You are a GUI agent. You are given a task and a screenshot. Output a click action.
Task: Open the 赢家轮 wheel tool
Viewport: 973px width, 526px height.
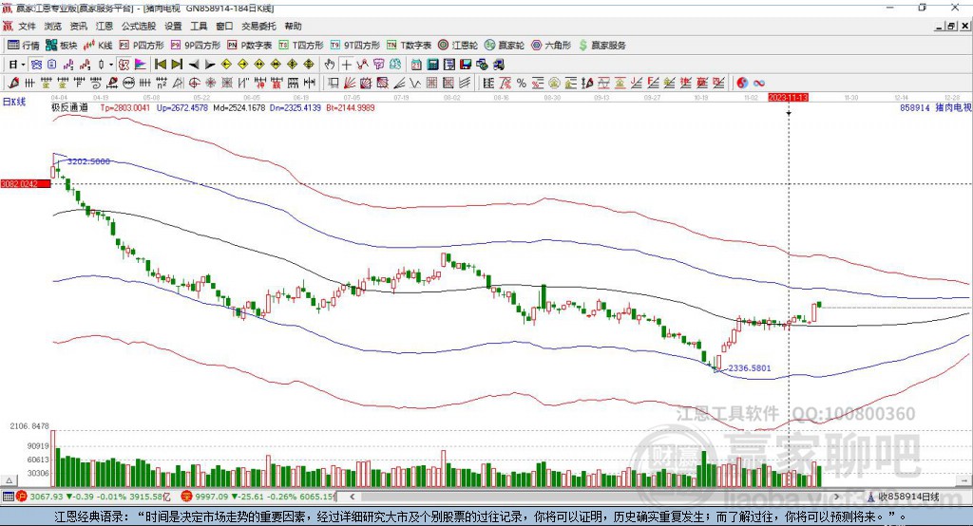click(x=505, y=46)
